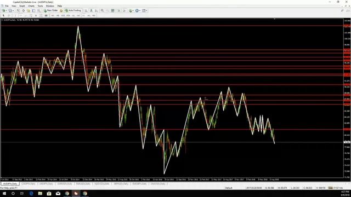Toggle chart Auto Scroll
This screenshot has height=197, width=351.
(119, 10)
